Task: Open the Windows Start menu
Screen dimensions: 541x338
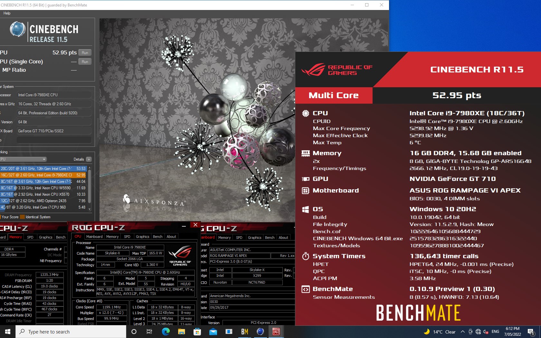Action: 8,332
